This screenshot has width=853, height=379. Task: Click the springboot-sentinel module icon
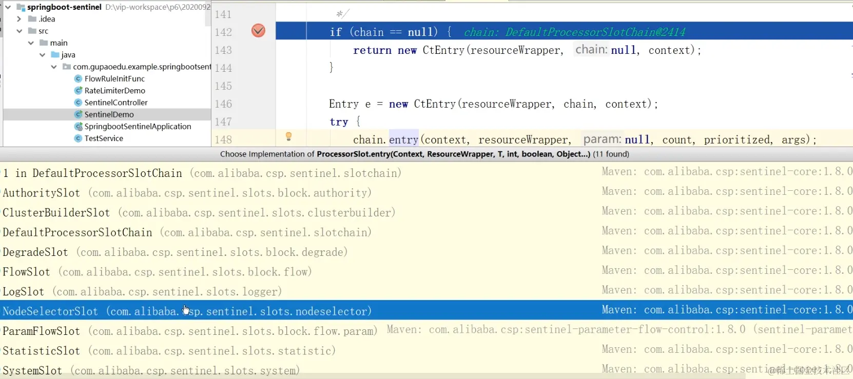tap(21, 7)
